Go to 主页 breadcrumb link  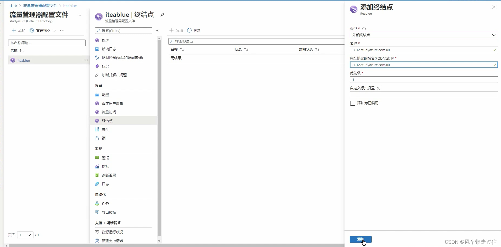click(x=13, y=6)
